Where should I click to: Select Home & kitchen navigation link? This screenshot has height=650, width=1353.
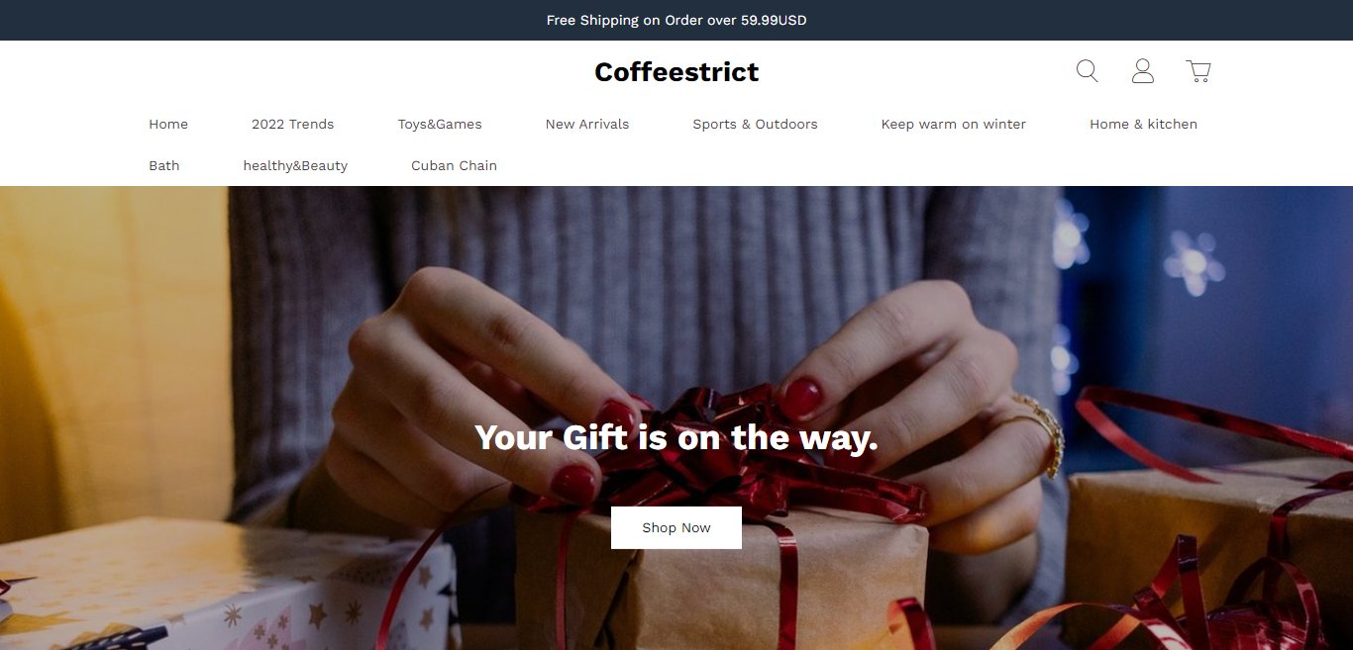point(1143,124)
